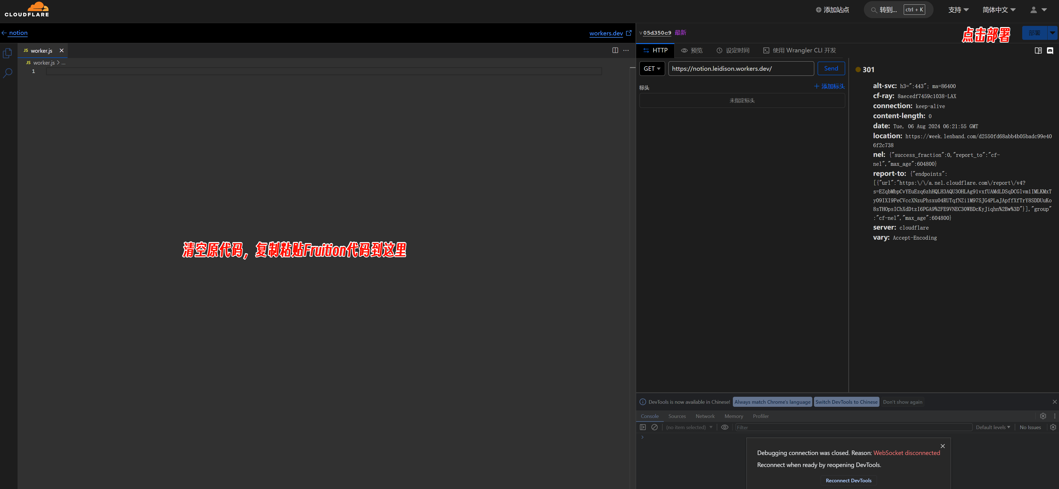Click the Send request button
This screenshot has height=489, width=1059.
(831, 69)
